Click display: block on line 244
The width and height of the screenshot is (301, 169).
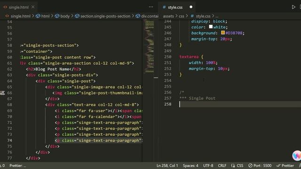tap(209, 21)
